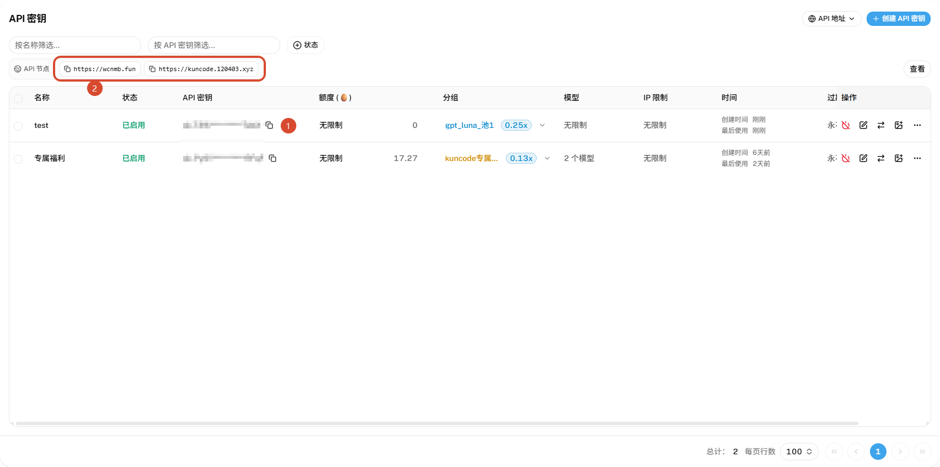Viewport: 940px width, 467px height.
Task: Copy the https://wcnmb.fun node address
Action: (100, 69)
